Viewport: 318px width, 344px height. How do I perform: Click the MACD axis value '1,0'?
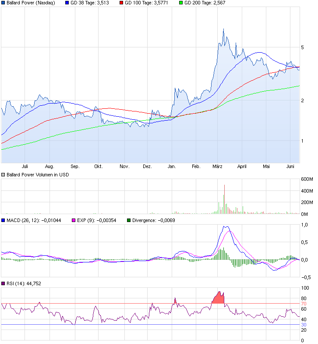click(x=304, y=225)
